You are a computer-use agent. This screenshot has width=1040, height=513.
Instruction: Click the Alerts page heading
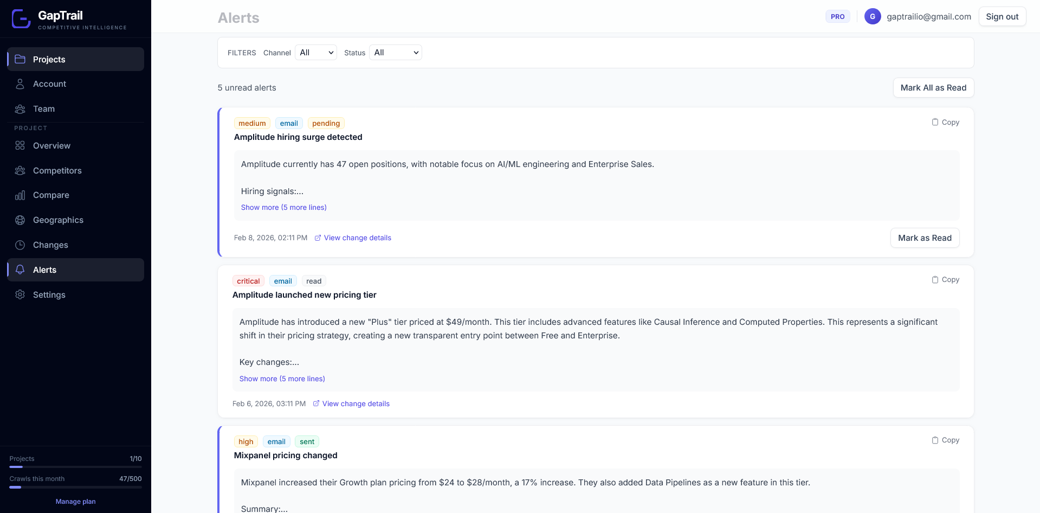click(238, 18)
